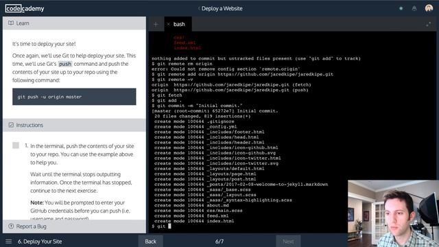This screenshot has height=247, width=439.
Task: Open the Deploy a Website course title
Action: point(222,8)
